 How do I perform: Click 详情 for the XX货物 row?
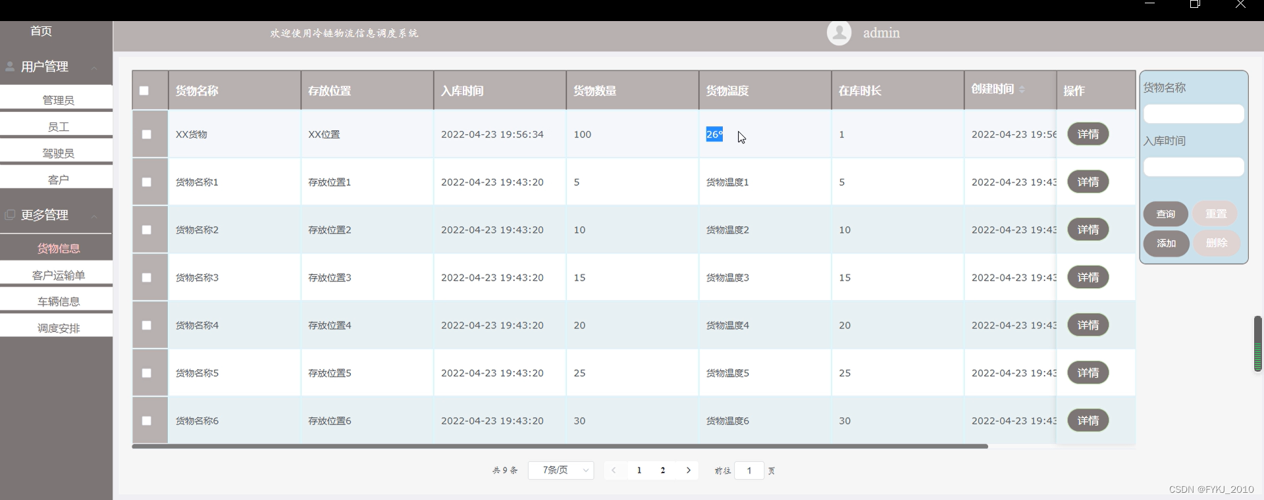click(x=1088, y=134)
